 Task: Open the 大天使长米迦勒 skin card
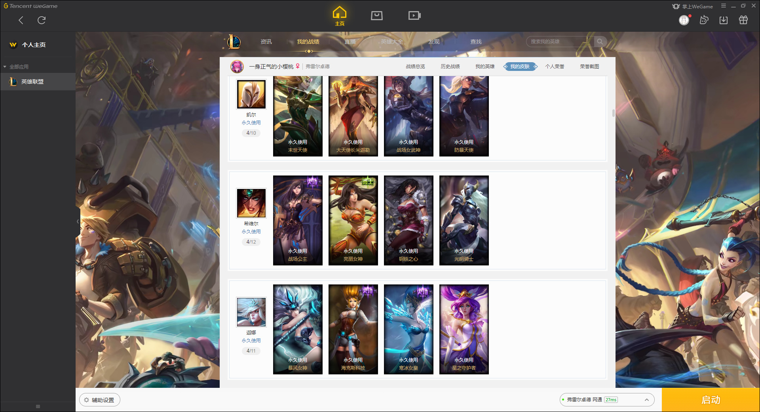pyautogui.click(x=353, y=116)
